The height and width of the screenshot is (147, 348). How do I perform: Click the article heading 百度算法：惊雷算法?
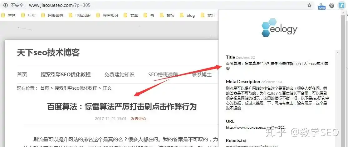point(122,107)
